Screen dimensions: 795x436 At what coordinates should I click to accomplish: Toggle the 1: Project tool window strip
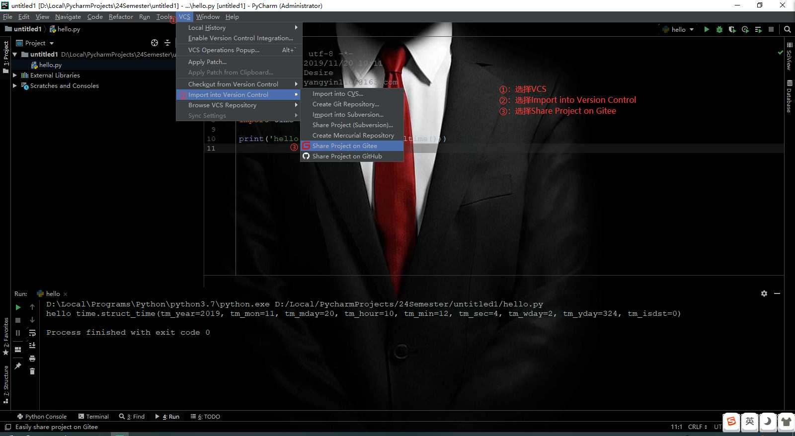5,57
